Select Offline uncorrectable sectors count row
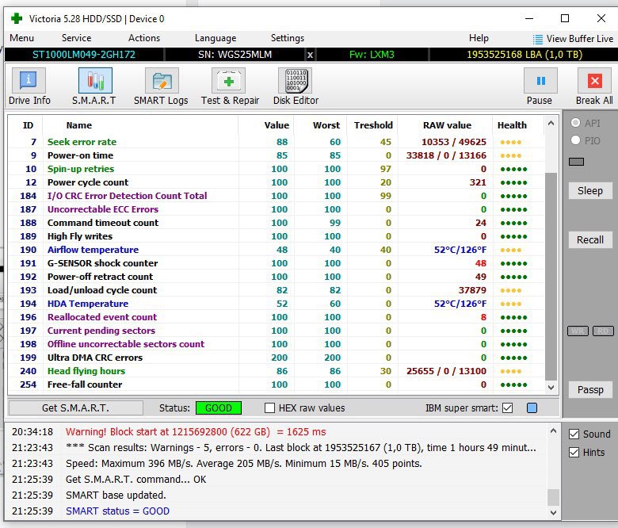Viewport: 618px width, 528px height. (277, 344)
